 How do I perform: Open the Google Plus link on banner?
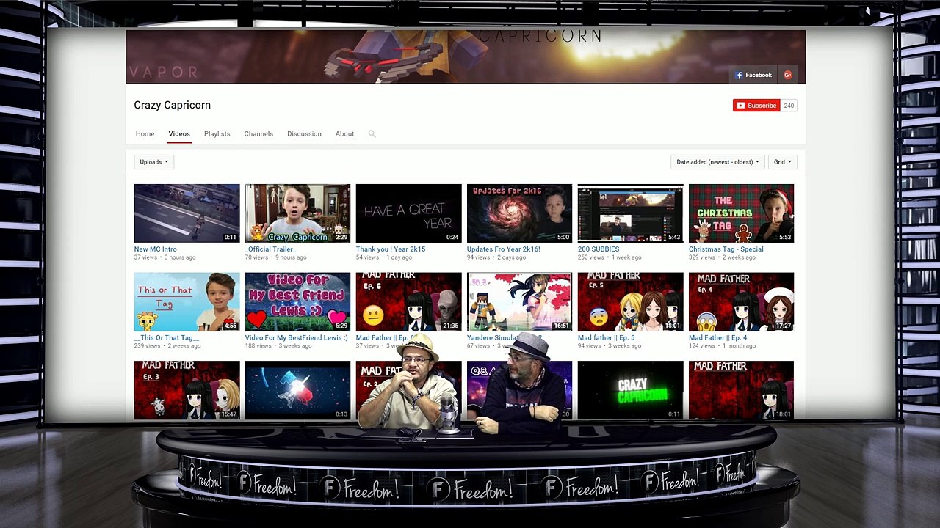[787, 75]
